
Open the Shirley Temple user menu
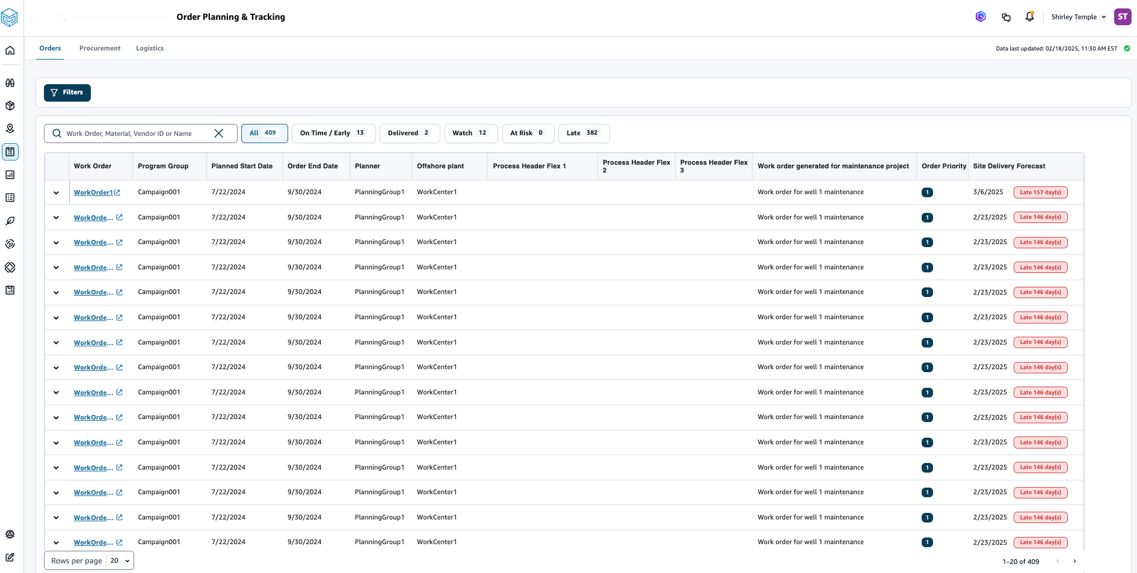1078,17
